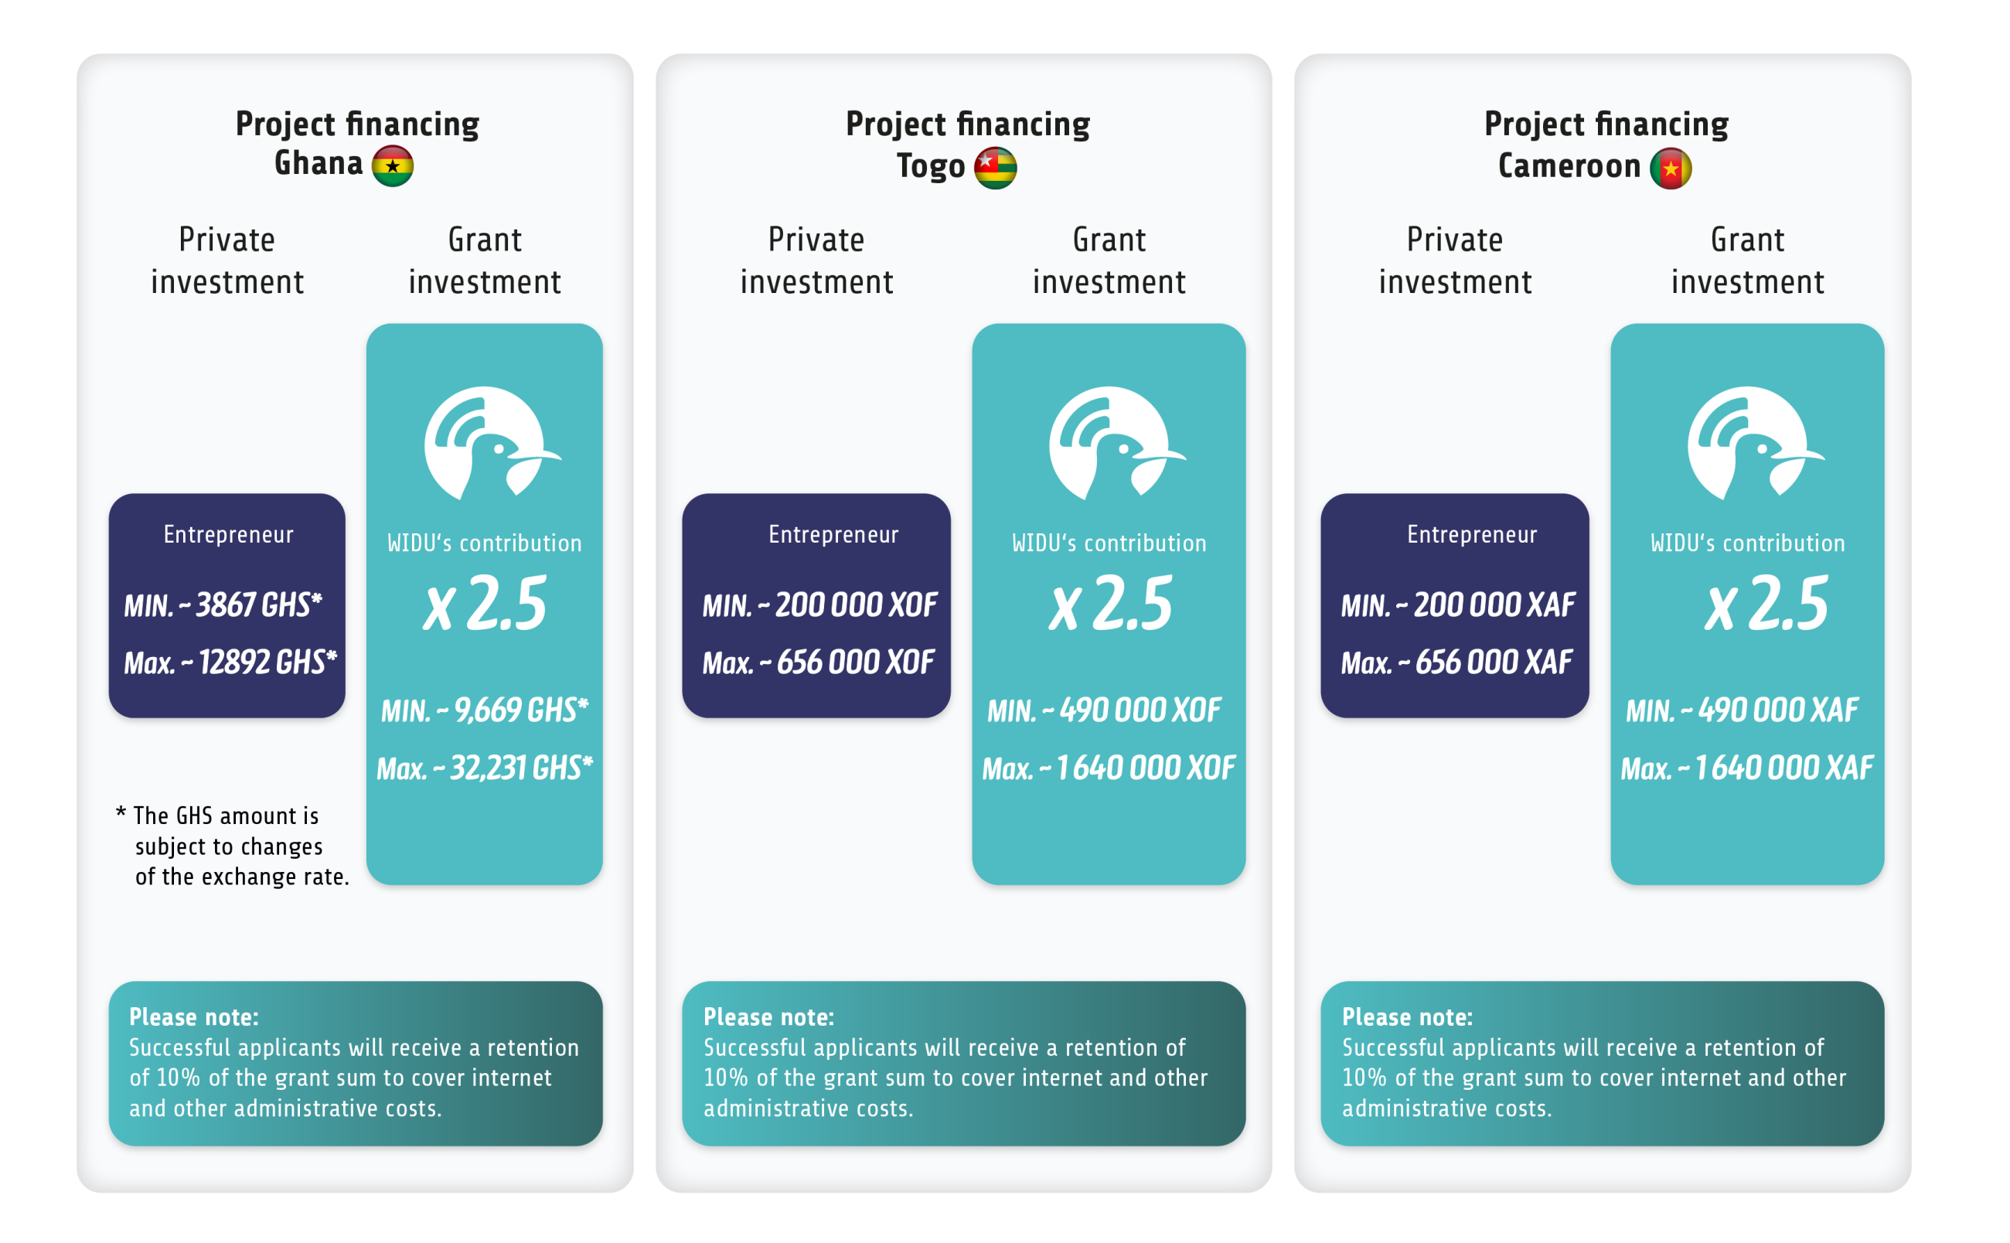Select the Ghana Entrepreneur investment box
The width and height of the screenshot is (2010, 1243).
227,605
